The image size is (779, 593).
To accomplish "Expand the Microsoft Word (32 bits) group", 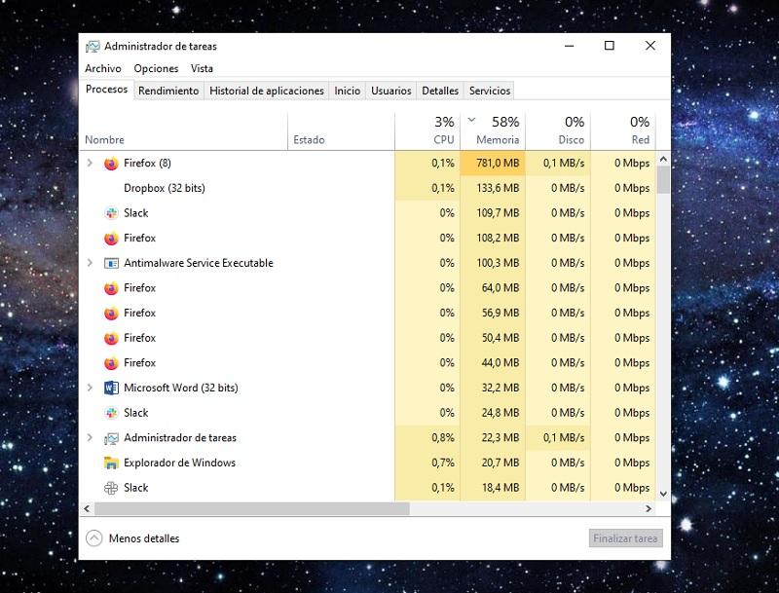I will [90, 388].
